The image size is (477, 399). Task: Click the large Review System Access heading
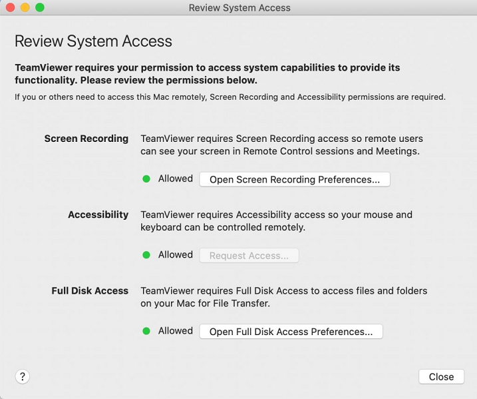coord(93,41)
